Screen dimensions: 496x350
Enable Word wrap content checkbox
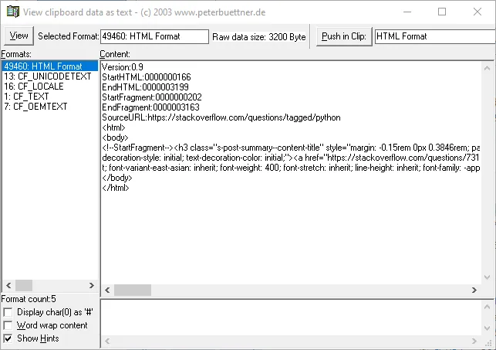8,325
